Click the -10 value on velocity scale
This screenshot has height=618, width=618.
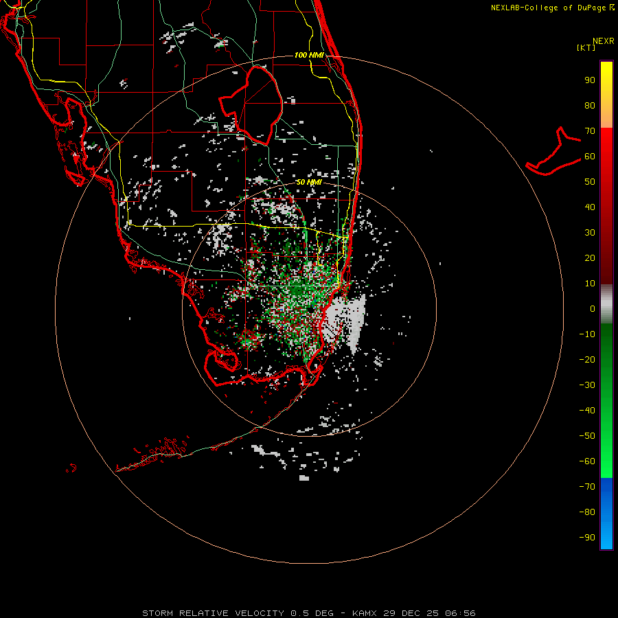(587, 334)
